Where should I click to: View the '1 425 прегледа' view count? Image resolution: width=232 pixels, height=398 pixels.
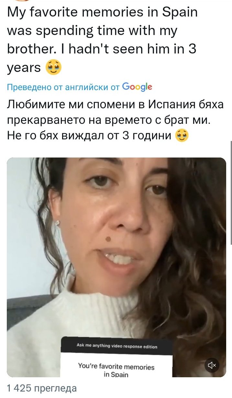click(42, 388)
